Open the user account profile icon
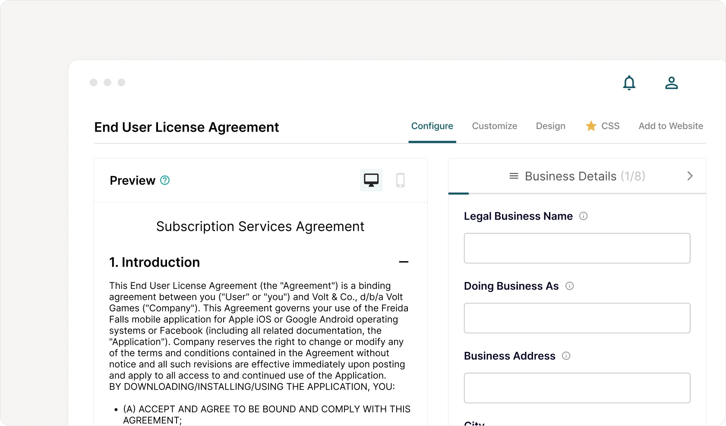This screenshot has width=726, height=426. pos(672,83)
